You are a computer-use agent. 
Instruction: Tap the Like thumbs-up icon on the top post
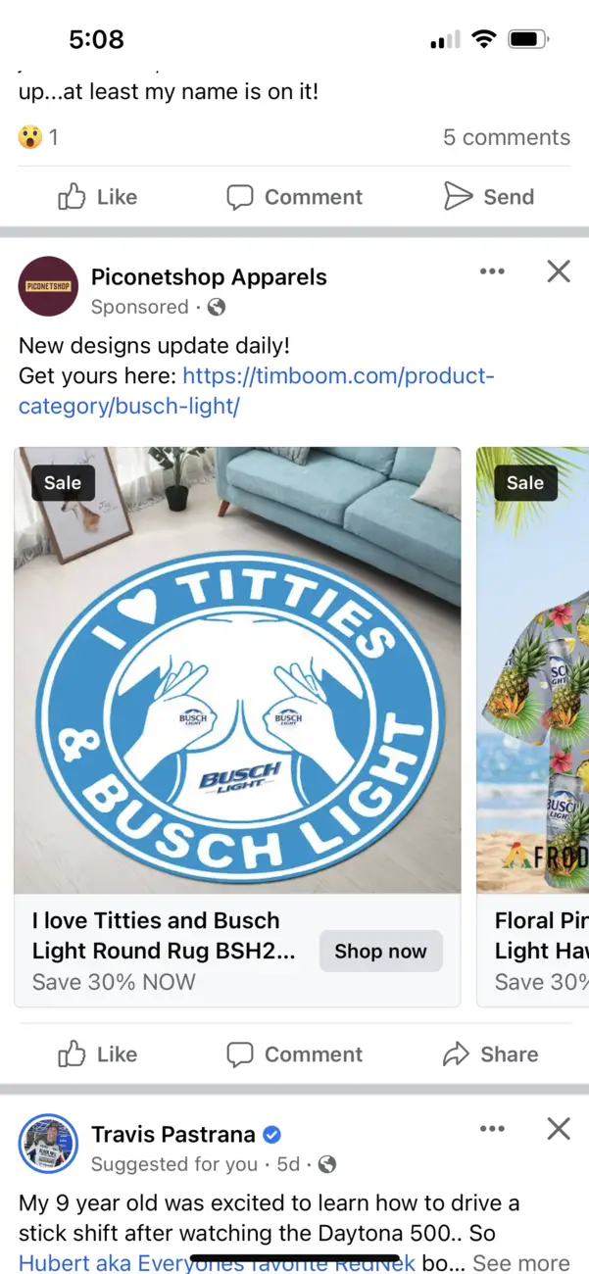click(x=72, y=197)
